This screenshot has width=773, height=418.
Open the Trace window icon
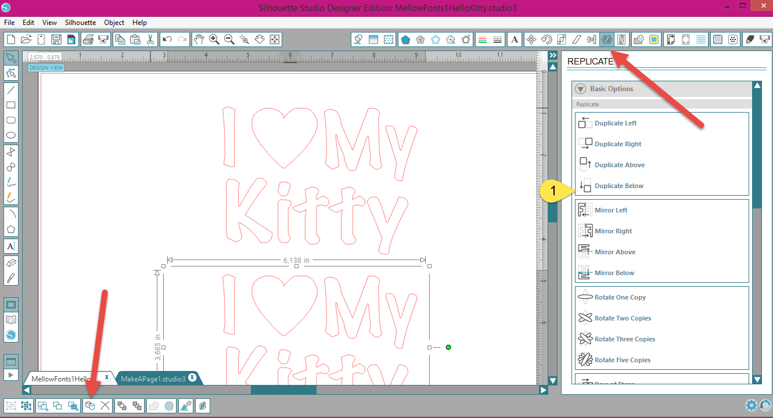coord(639,39)
